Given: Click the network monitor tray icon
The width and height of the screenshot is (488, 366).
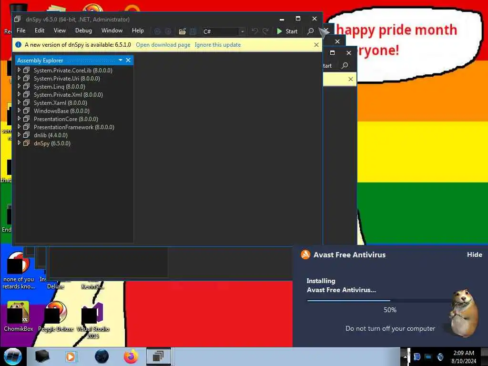Looking at the screenshot, I should (428, 357).
